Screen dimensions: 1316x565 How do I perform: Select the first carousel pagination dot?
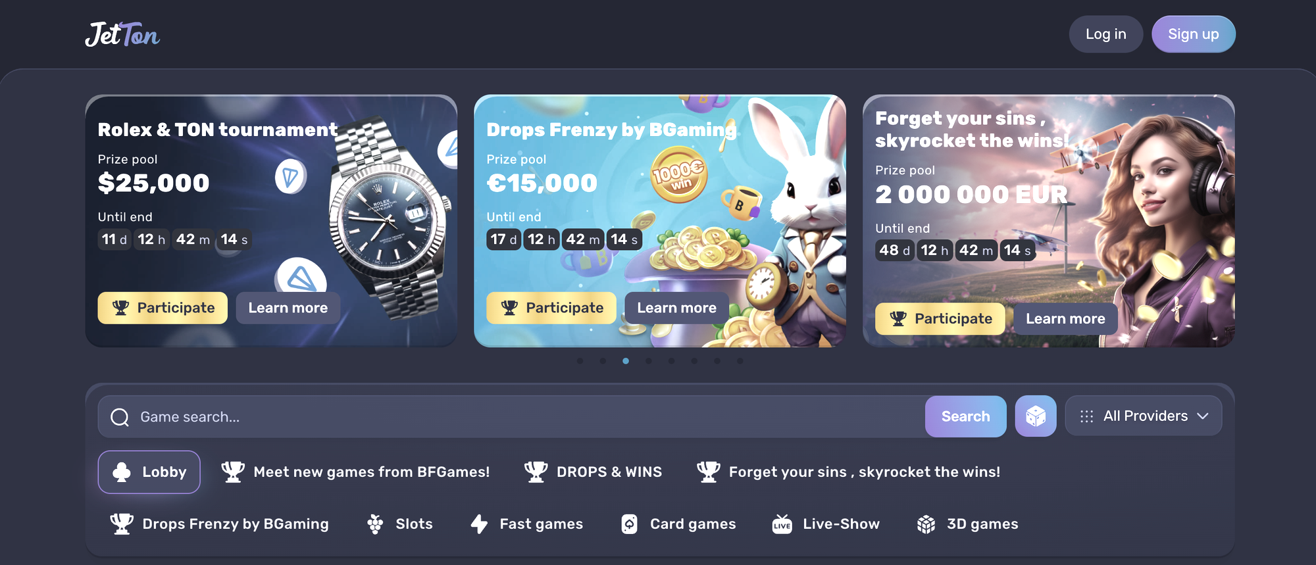click(580, 360)
